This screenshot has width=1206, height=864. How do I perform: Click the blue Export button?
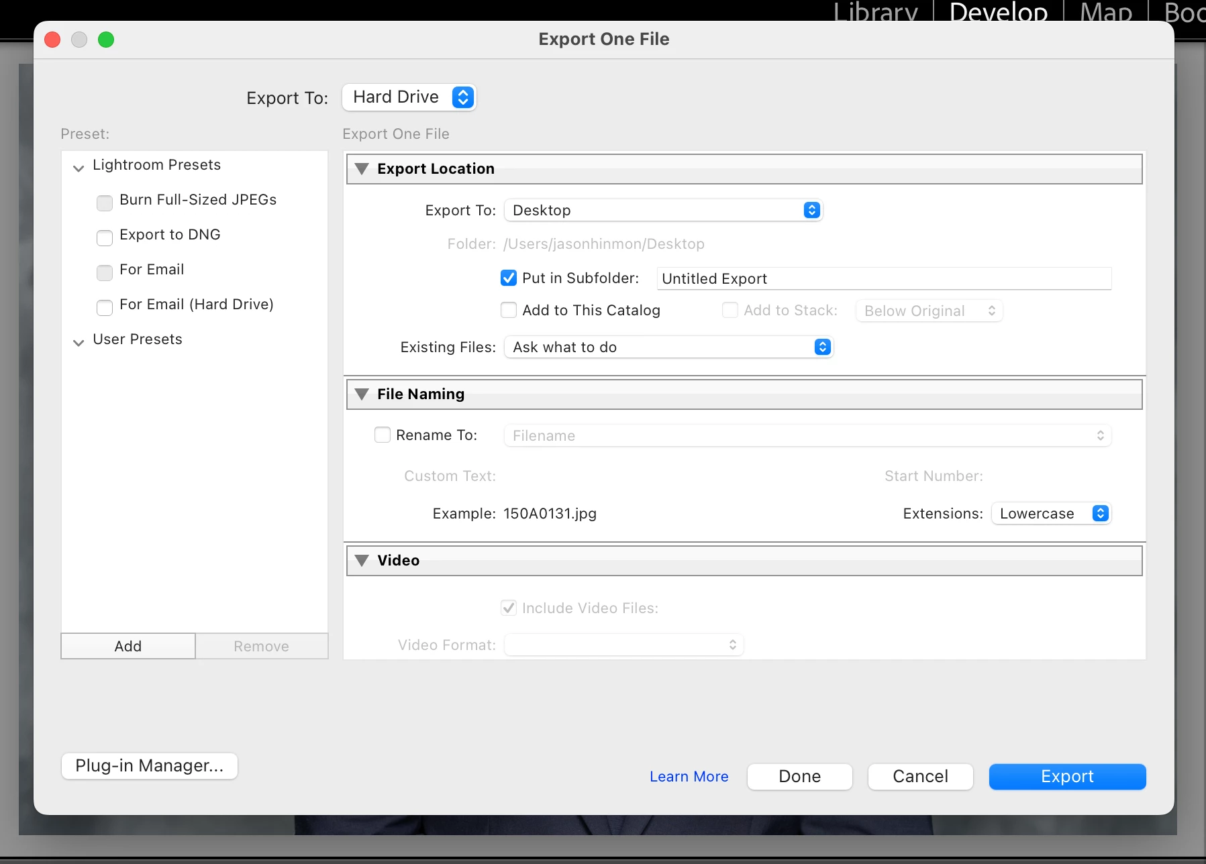pos(1068,777)
